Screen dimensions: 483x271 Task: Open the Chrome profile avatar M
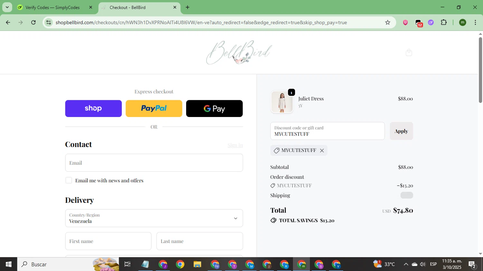pyautogui.click(x=462, y=23)
